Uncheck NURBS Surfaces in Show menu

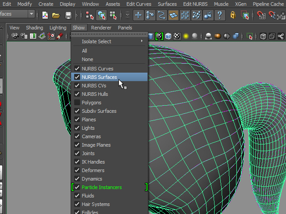99,77
